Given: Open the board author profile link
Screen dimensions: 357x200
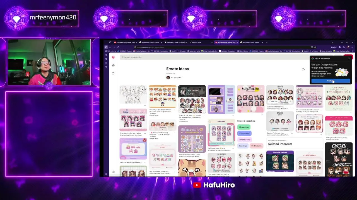Looking at the screenshot, I should tap(176, 78).
